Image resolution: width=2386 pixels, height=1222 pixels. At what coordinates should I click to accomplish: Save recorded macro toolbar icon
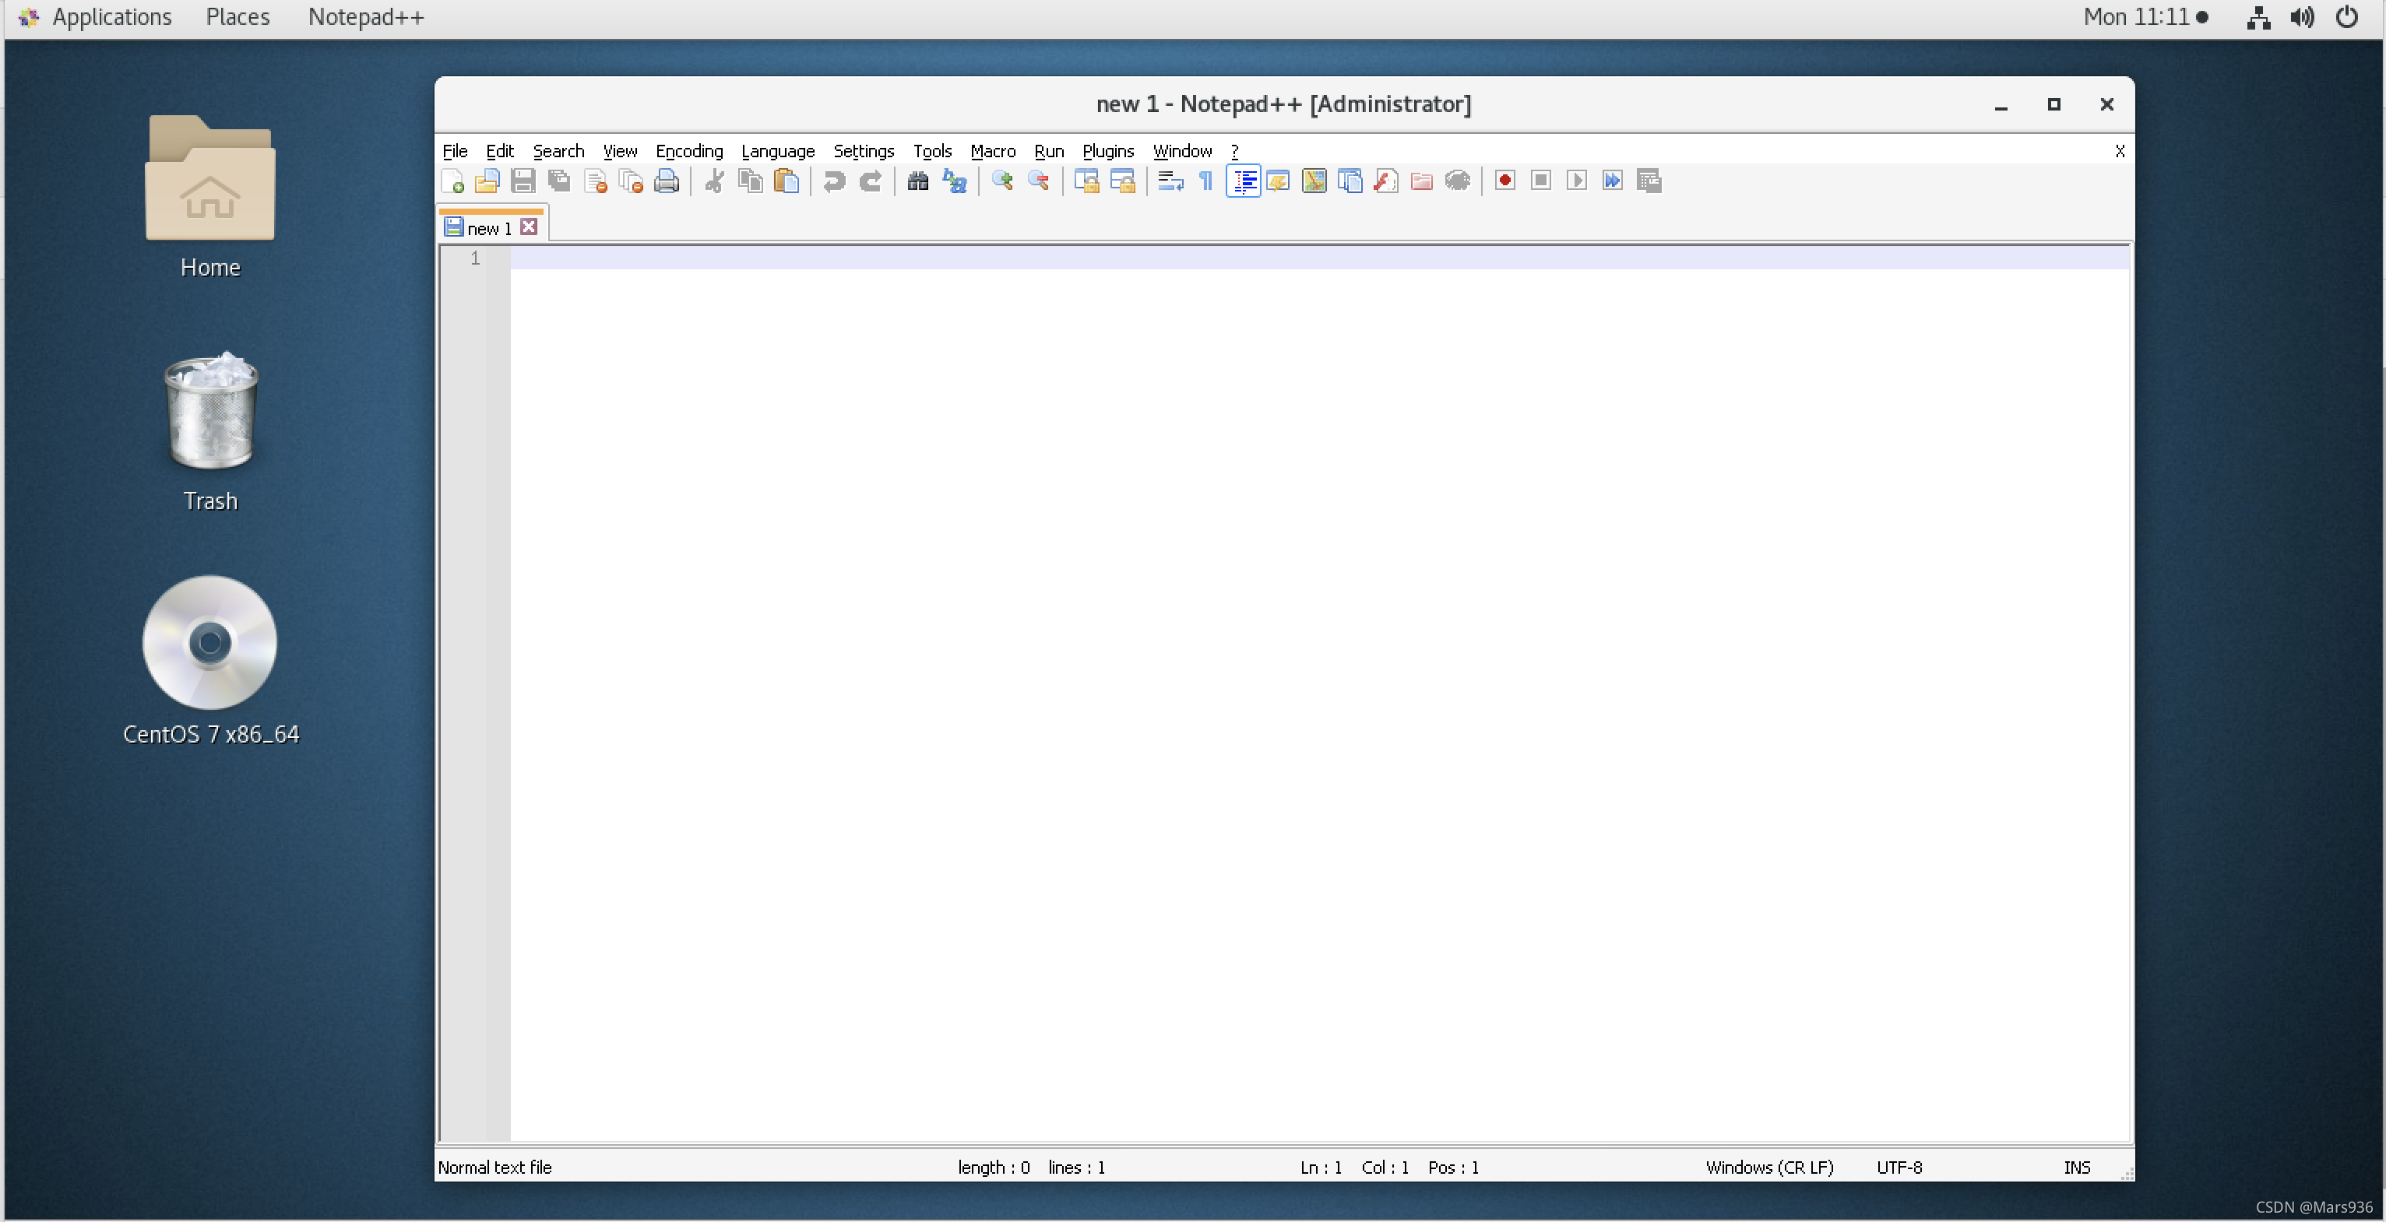pos(1649,181)
